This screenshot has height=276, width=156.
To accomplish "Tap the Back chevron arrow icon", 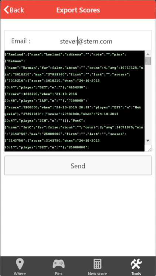I will coord(6,10).
